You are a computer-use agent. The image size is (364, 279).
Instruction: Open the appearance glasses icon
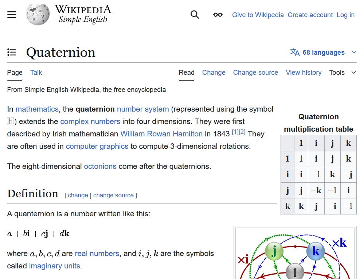(218, 15)
